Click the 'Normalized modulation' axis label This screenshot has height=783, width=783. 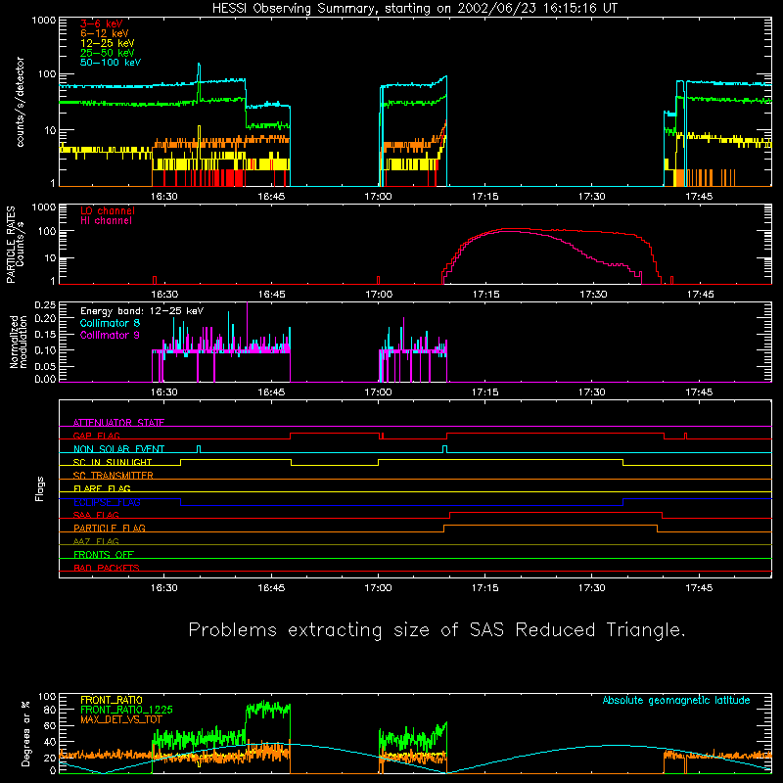click(19, 342)
